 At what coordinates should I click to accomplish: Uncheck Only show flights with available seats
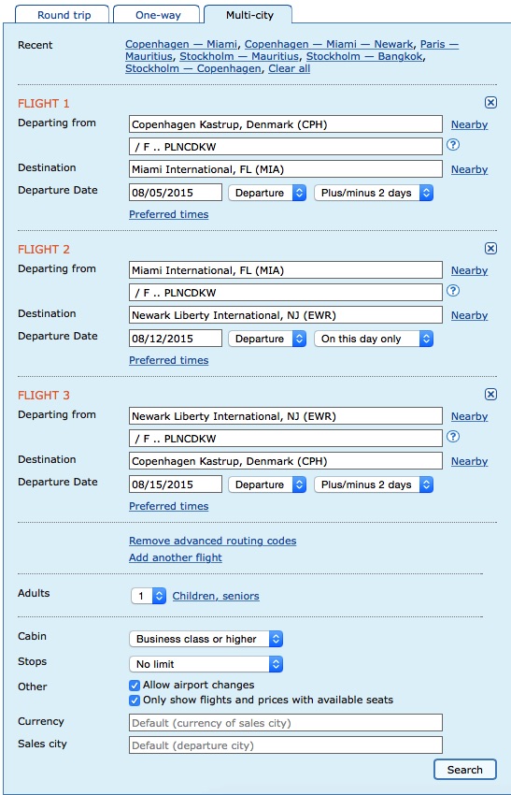coord(135,701)
